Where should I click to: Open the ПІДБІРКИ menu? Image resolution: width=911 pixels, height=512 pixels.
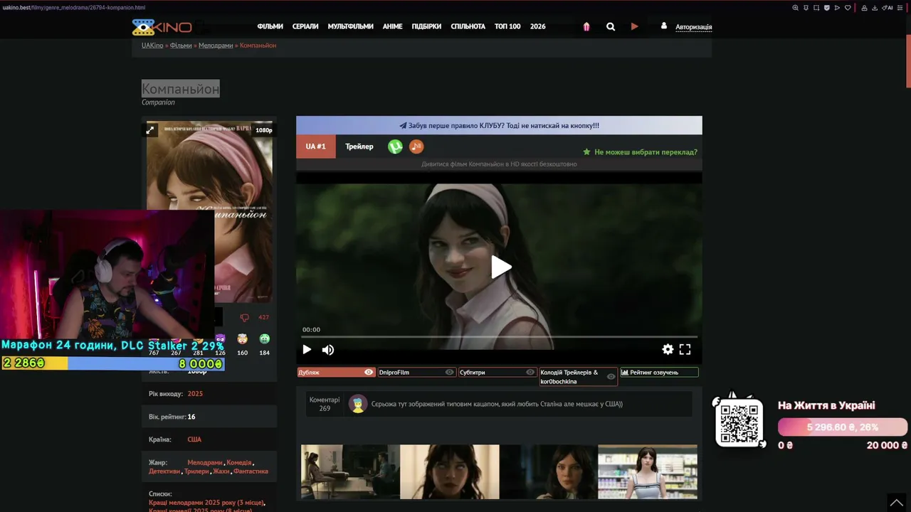[426, 27]
